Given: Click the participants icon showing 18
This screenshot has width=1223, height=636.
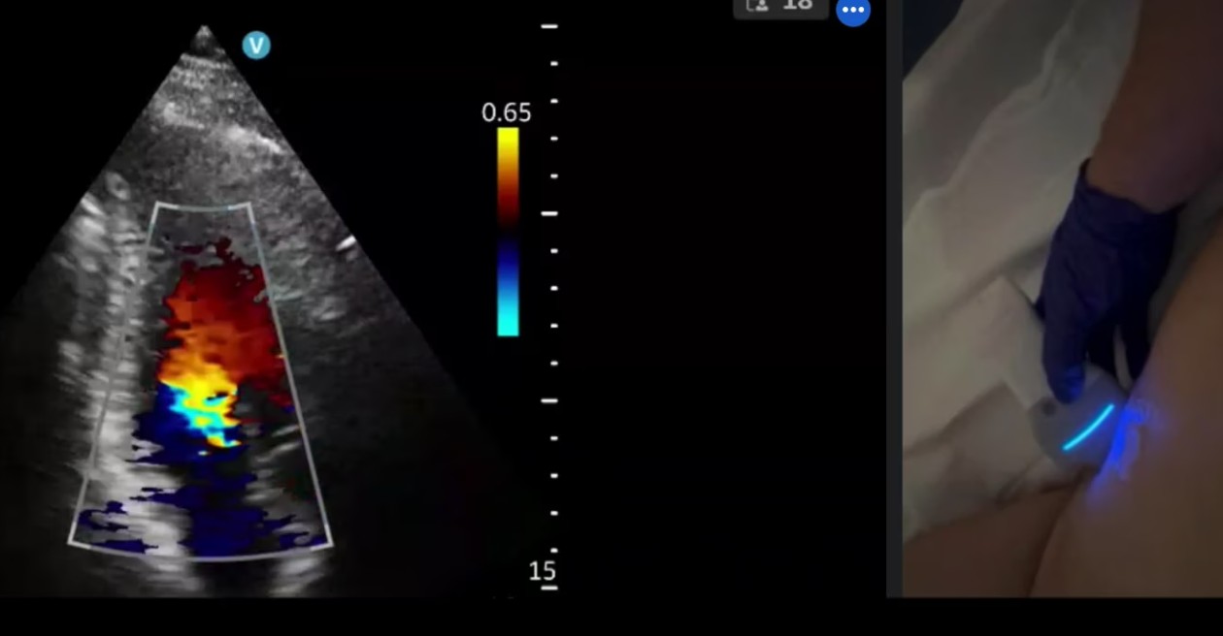Looking at the screenshot, I should click(x=780, y=7).
